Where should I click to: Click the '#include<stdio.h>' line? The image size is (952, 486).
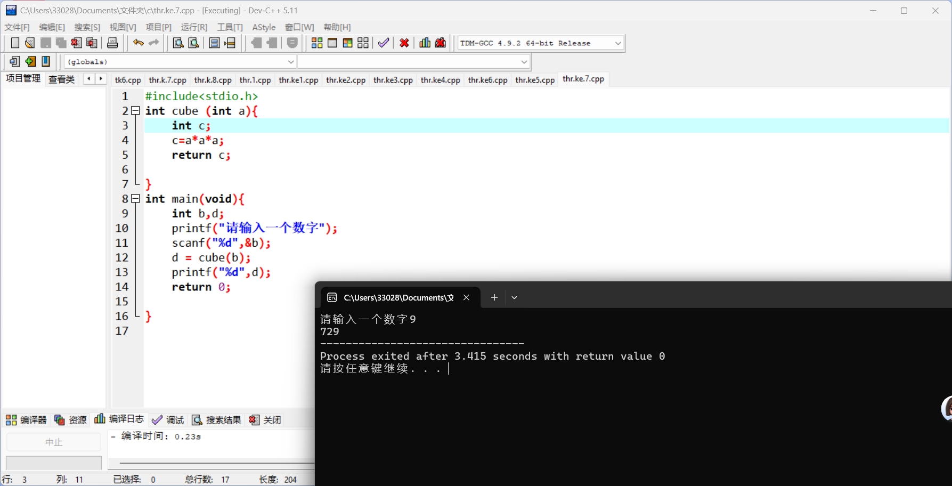[x=201, y=96]
